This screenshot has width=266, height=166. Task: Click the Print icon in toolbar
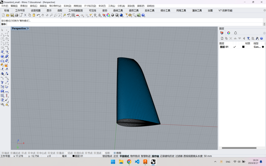point(16,15)
